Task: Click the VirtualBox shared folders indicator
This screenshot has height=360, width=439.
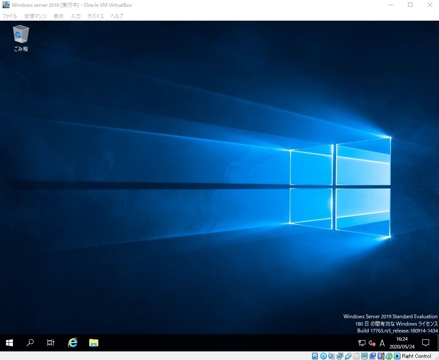Action: [x=356, y=356]
